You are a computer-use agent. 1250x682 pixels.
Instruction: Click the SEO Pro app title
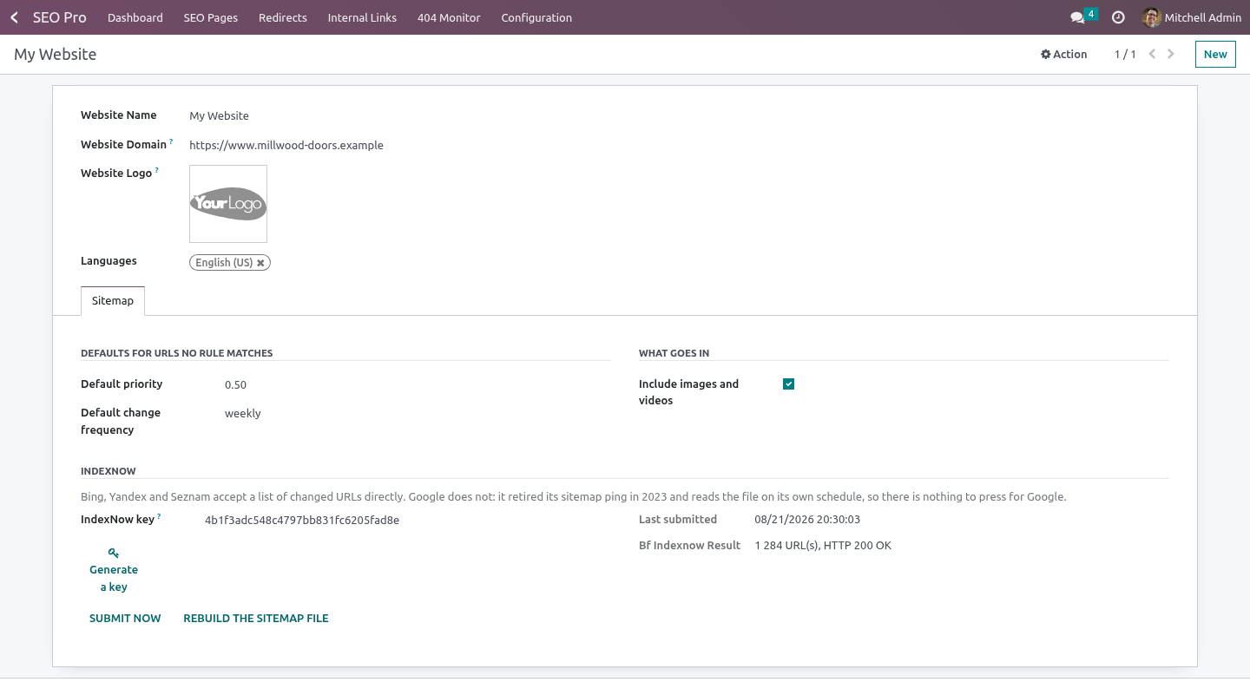pos(60,17)
